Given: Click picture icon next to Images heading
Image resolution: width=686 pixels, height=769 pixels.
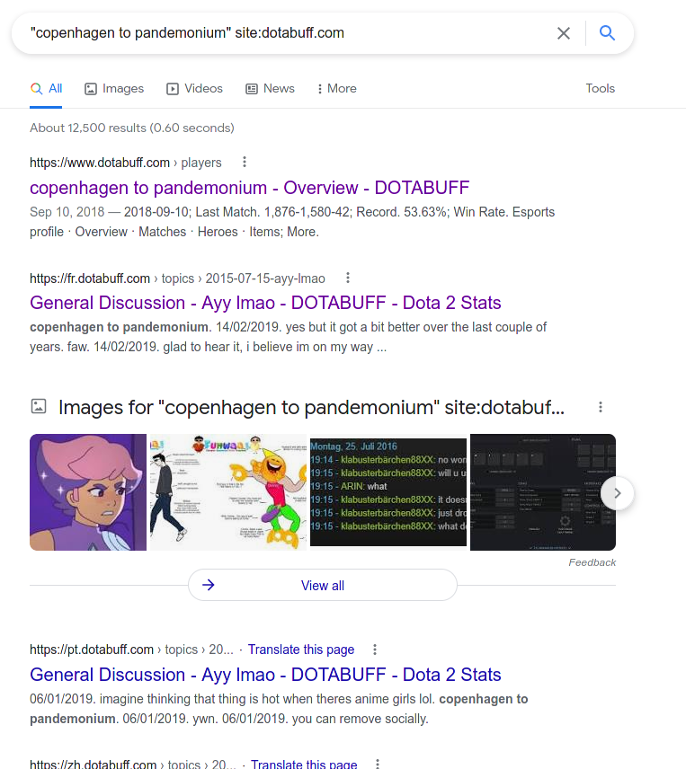Looking at the screenshot, I should (39, 406).
